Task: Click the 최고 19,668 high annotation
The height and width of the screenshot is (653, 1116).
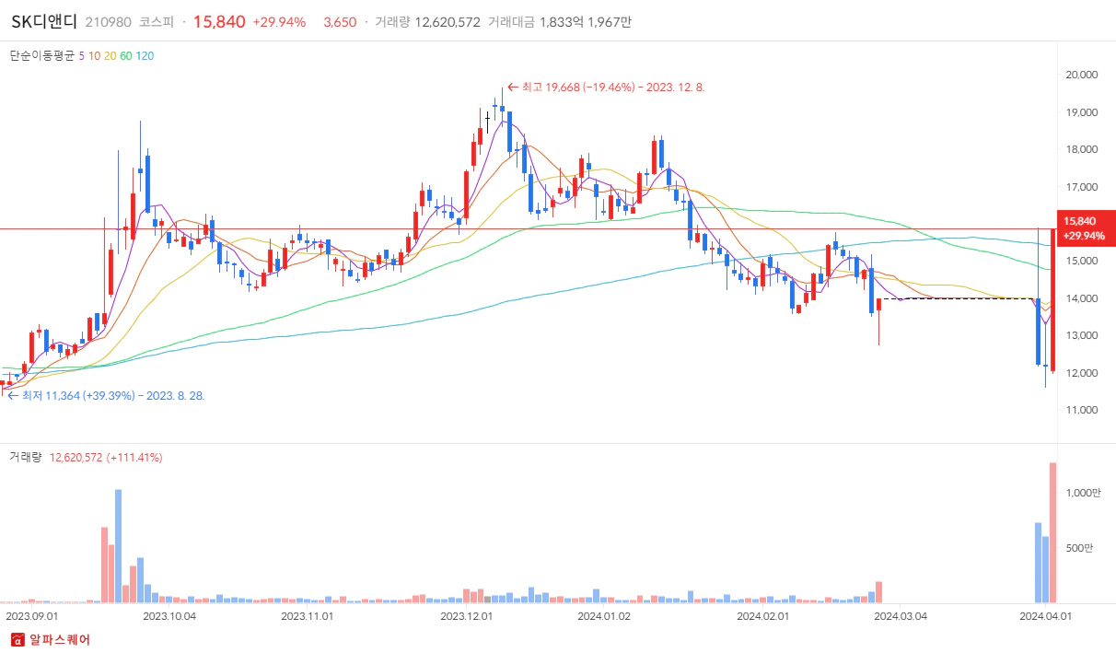Action: 605,87
